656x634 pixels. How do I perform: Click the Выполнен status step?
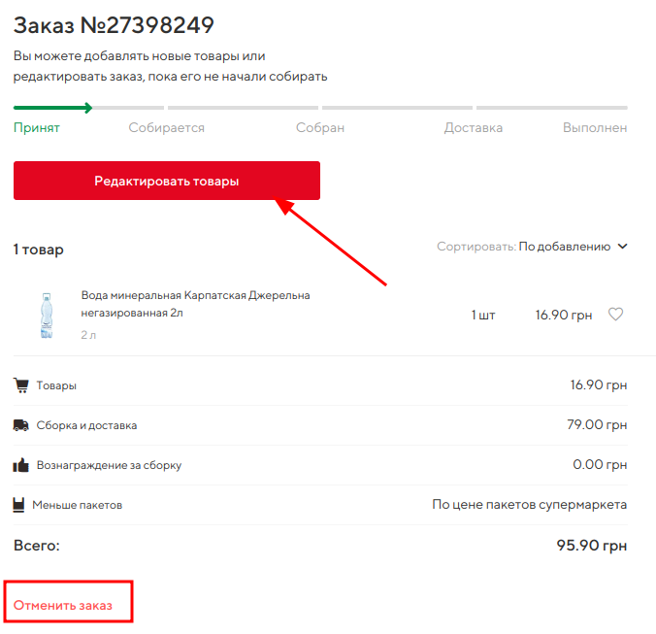click(595, 128)
